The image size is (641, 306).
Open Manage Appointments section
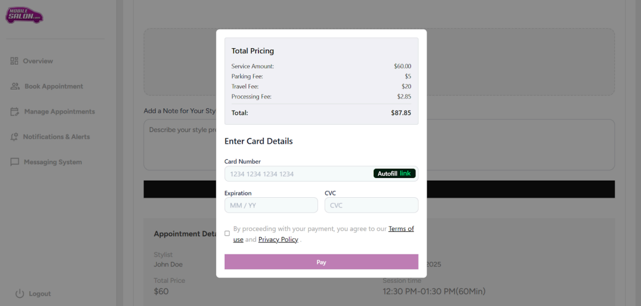click(60, 112)
